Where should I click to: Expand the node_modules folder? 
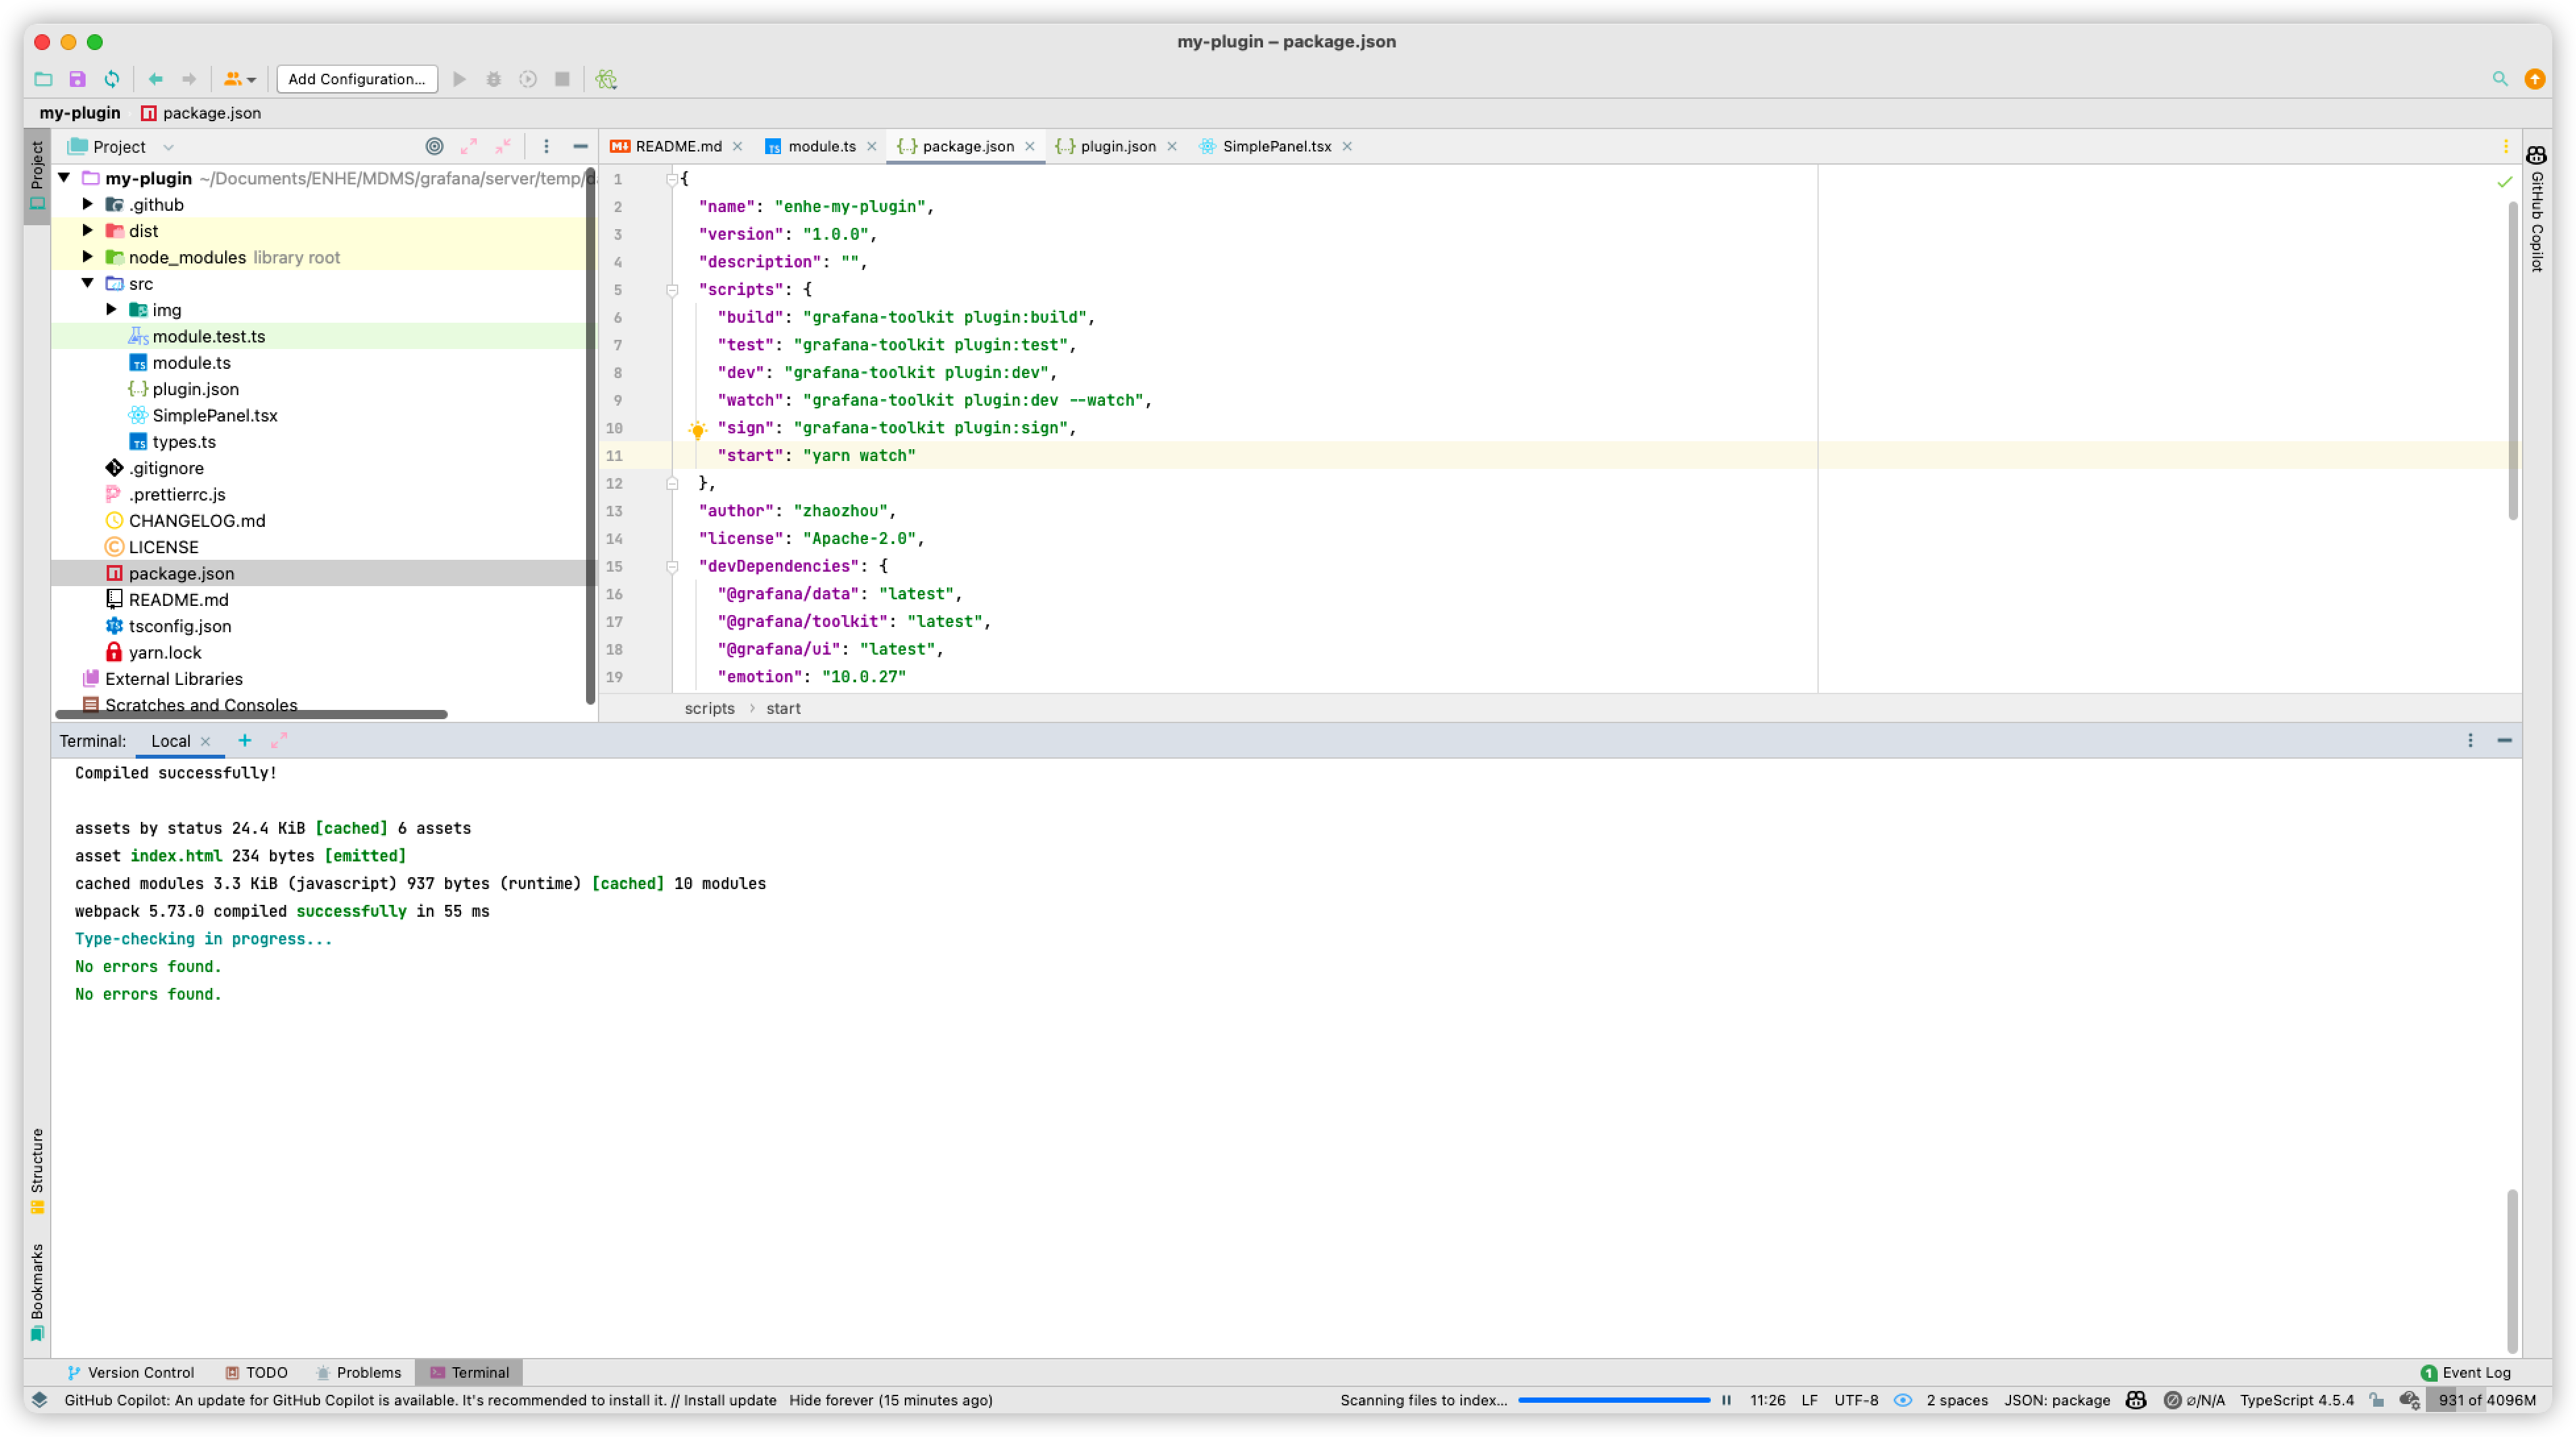[x=88, y=257]
